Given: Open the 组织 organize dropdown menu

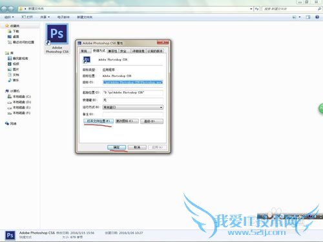Looking at the screenshot, I should [9, 17].
